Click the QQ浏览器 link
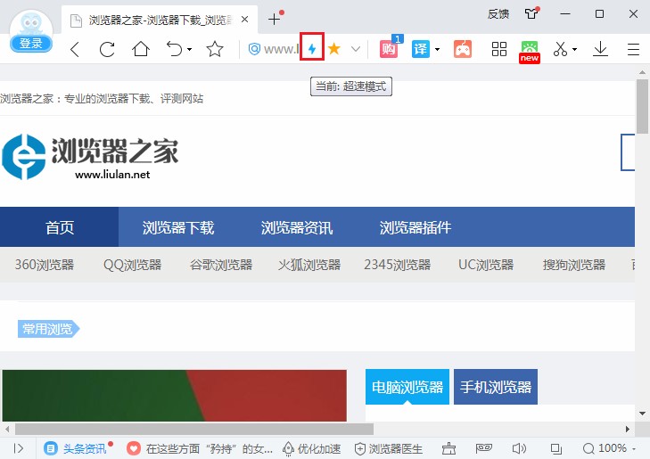This screenshot has height=459, width=650. [x=132, y=265]
